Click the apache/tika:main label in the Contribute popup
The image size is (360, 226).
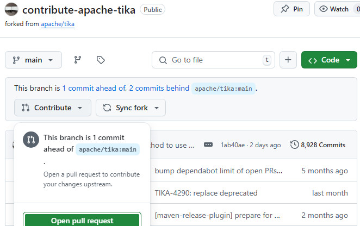tap(108, 149)
